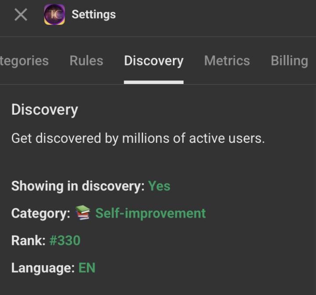This screenshot has width=316, height=295.
Task: Open the #330 rank value
Action: (65, 240)
